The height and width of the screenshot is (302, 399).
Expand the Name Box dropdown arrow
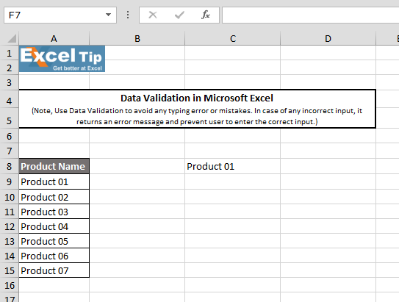(109, 15)
